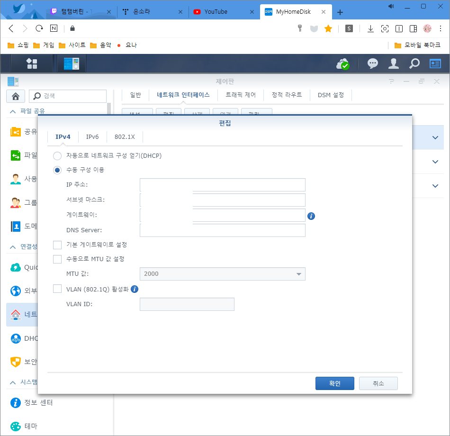The image size is (450, 436).
Task: Select automatic network configuration (DHCP) radio
Action: (x=57, y=155)
